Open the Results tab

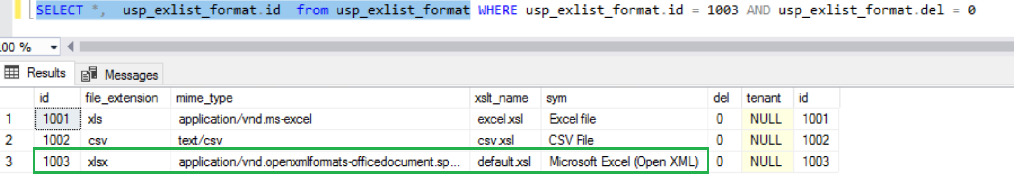pyautogui.click(x=36, y=73)
